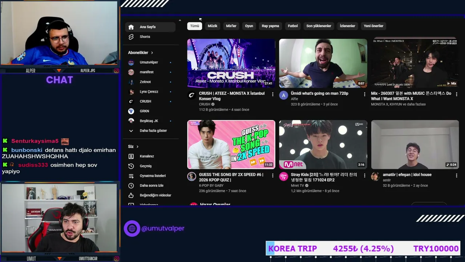Open manifest channel avatar in subscriptions
The height and width of the screenshot is (262, 465).
pyautogui.click(x=131, y=72)
